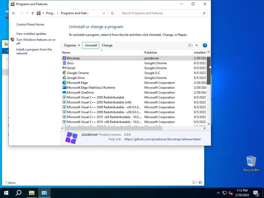Click the vertical scrollbar up arrow
This screenshot has width=264, height=198.
(x=209, y=52)
